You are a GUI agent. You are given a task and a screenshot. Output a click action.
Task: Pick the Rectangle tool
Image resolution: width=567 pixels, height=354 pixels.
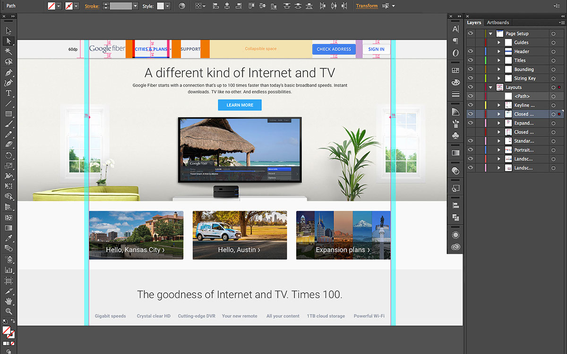tap(9, 114)
